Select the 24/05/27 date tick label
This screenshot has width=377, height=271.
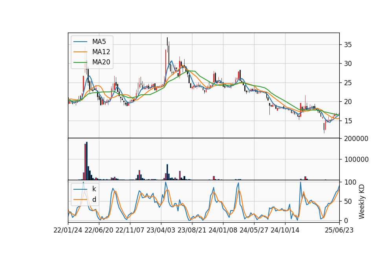pos(254,230)
